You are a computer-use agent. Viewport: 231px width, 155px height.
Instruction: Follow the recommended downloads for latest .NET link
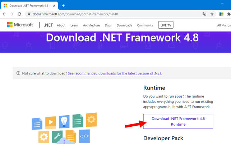tap(115, 73)
